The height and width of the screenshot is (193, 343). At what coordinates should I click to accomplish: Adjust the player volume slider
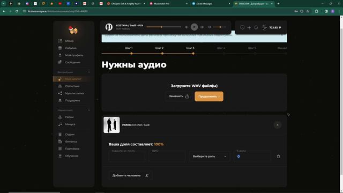pyautogui.click(x=219, y=27)
